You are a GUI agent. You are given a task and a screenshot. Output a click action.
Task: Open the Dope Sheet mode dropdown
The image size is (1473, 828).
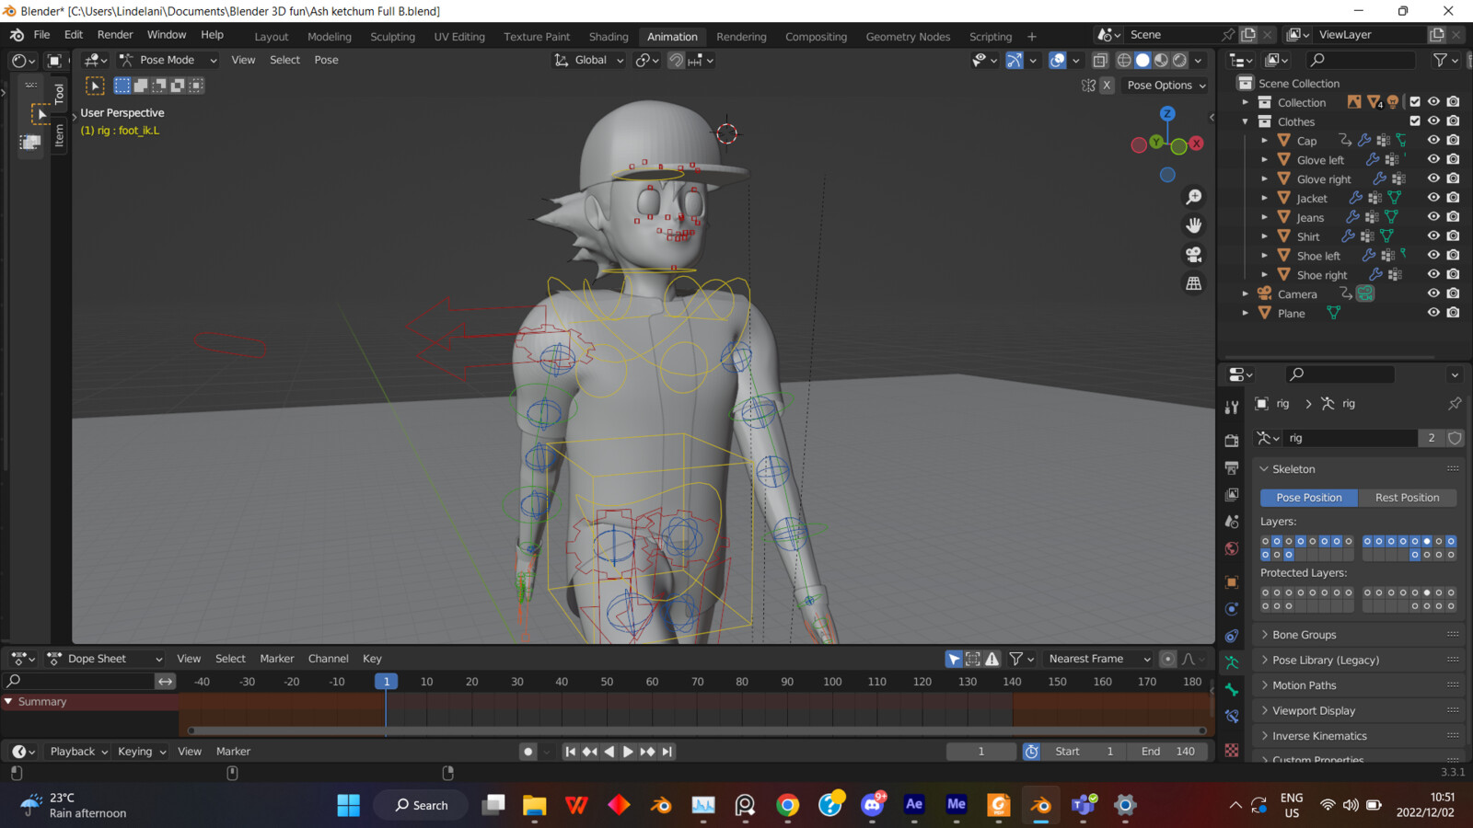104,659
